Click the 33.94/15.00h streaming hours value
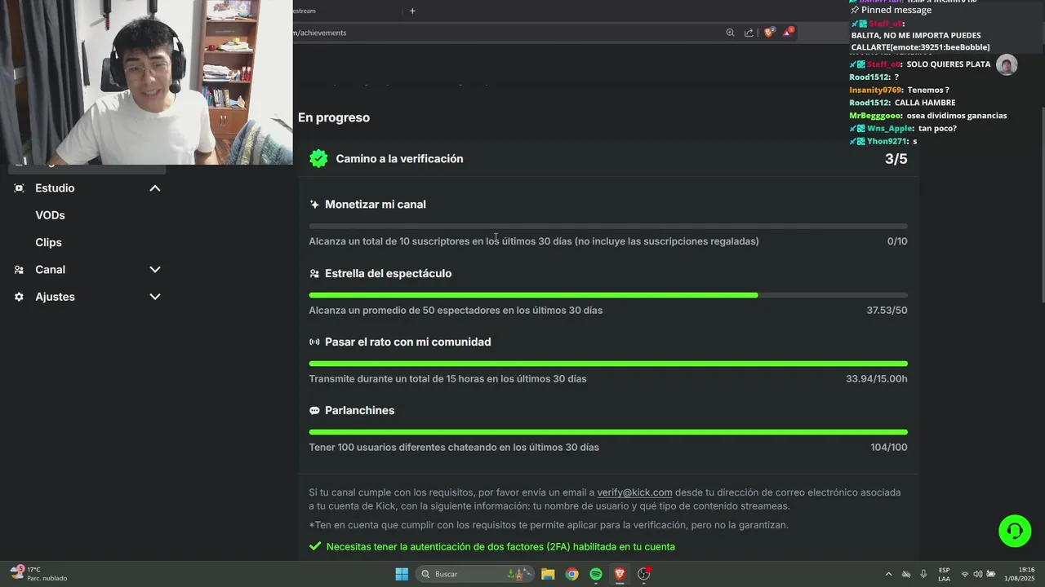The image size is (1045, 587). coord(876,379)
